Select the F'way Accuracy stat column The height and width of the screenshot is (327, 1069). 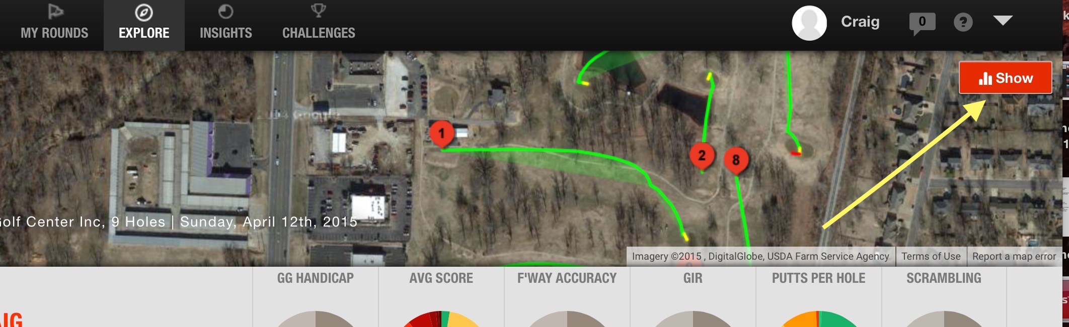tap(567, 297)
